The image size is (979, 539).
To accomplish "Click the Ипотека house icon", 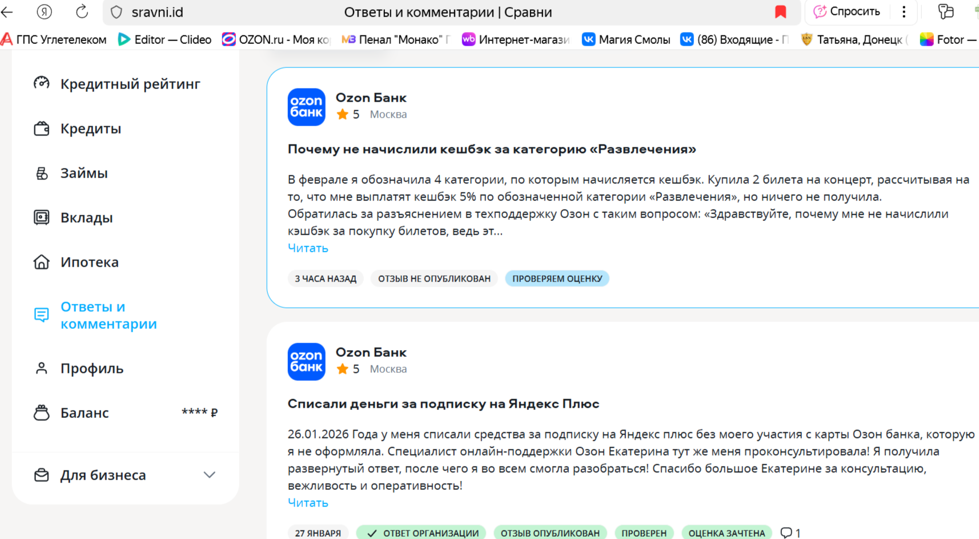I will (41, 262).
